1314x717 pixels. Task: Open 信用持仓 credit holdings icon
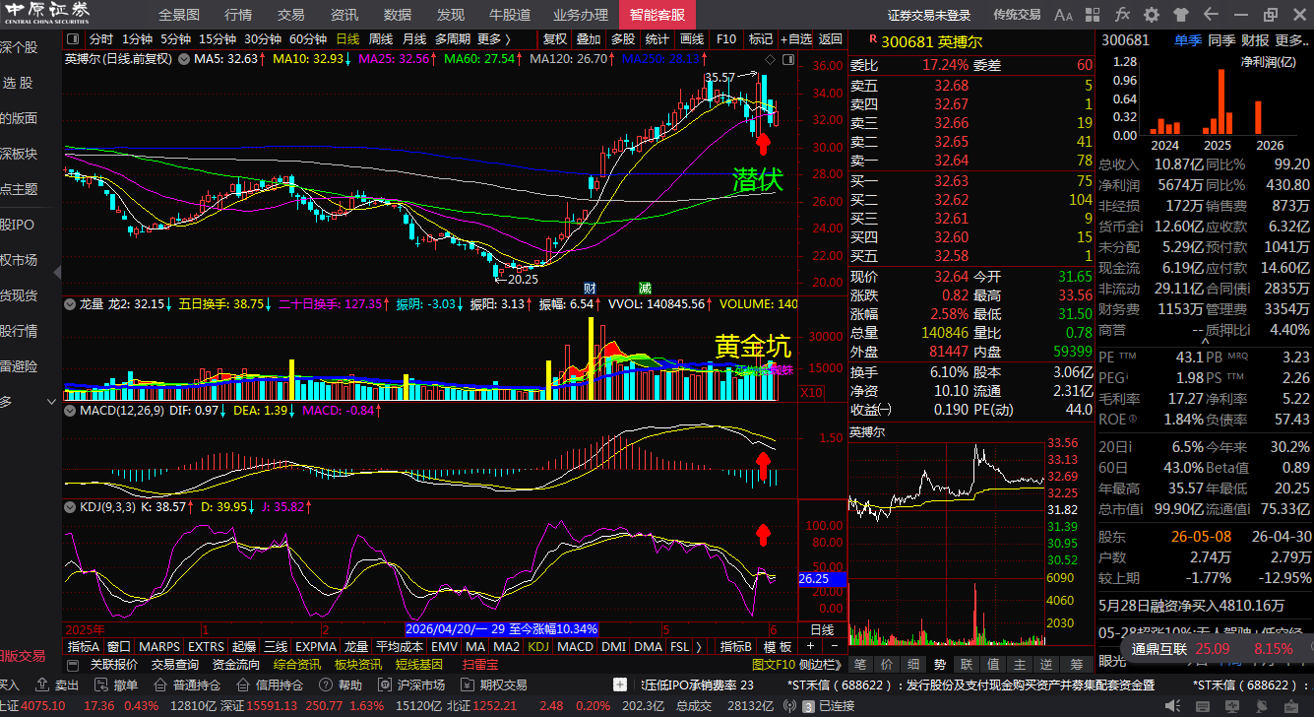pyautogui.click(x=242, y=684)
